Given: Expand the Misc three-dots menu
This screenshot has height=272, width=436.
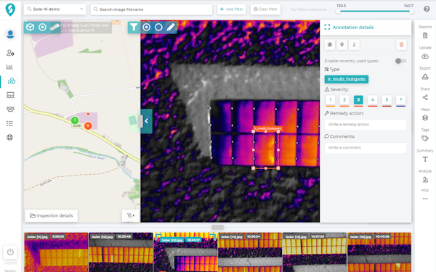Looking at the screenshot, I should point(425,199).
